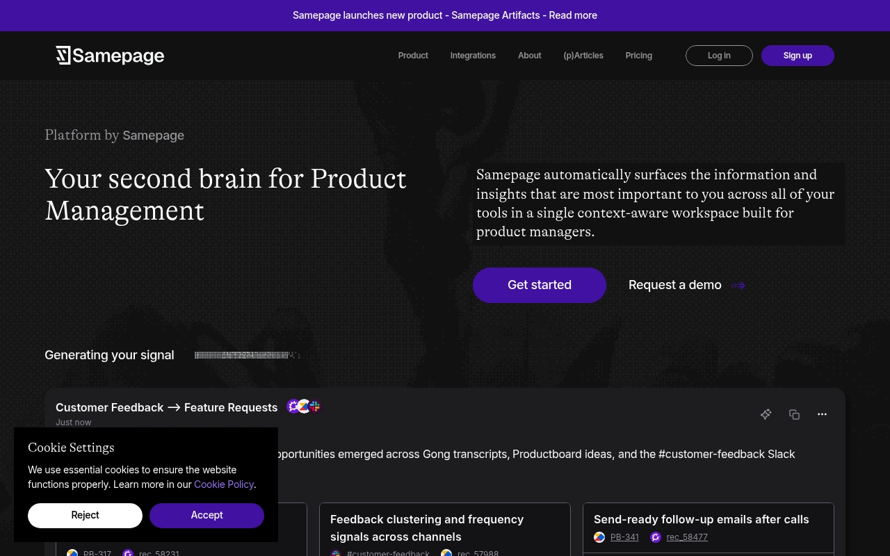Open the Cookie Policy link
The height and width of the screenshot is (556, 890).
tap(224, 484)
